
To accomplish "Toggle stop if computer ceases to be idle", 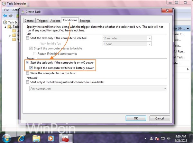I will [31, 48].
